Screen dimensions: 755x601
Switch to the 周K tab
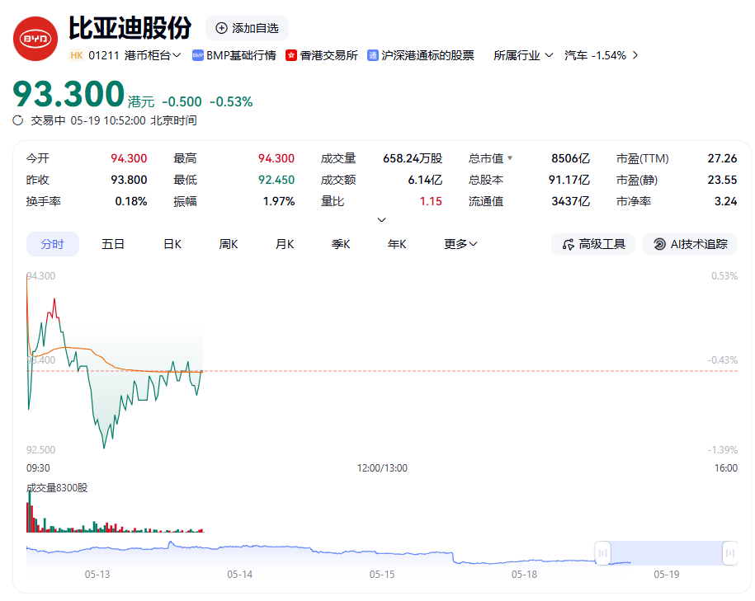(229, 245)
